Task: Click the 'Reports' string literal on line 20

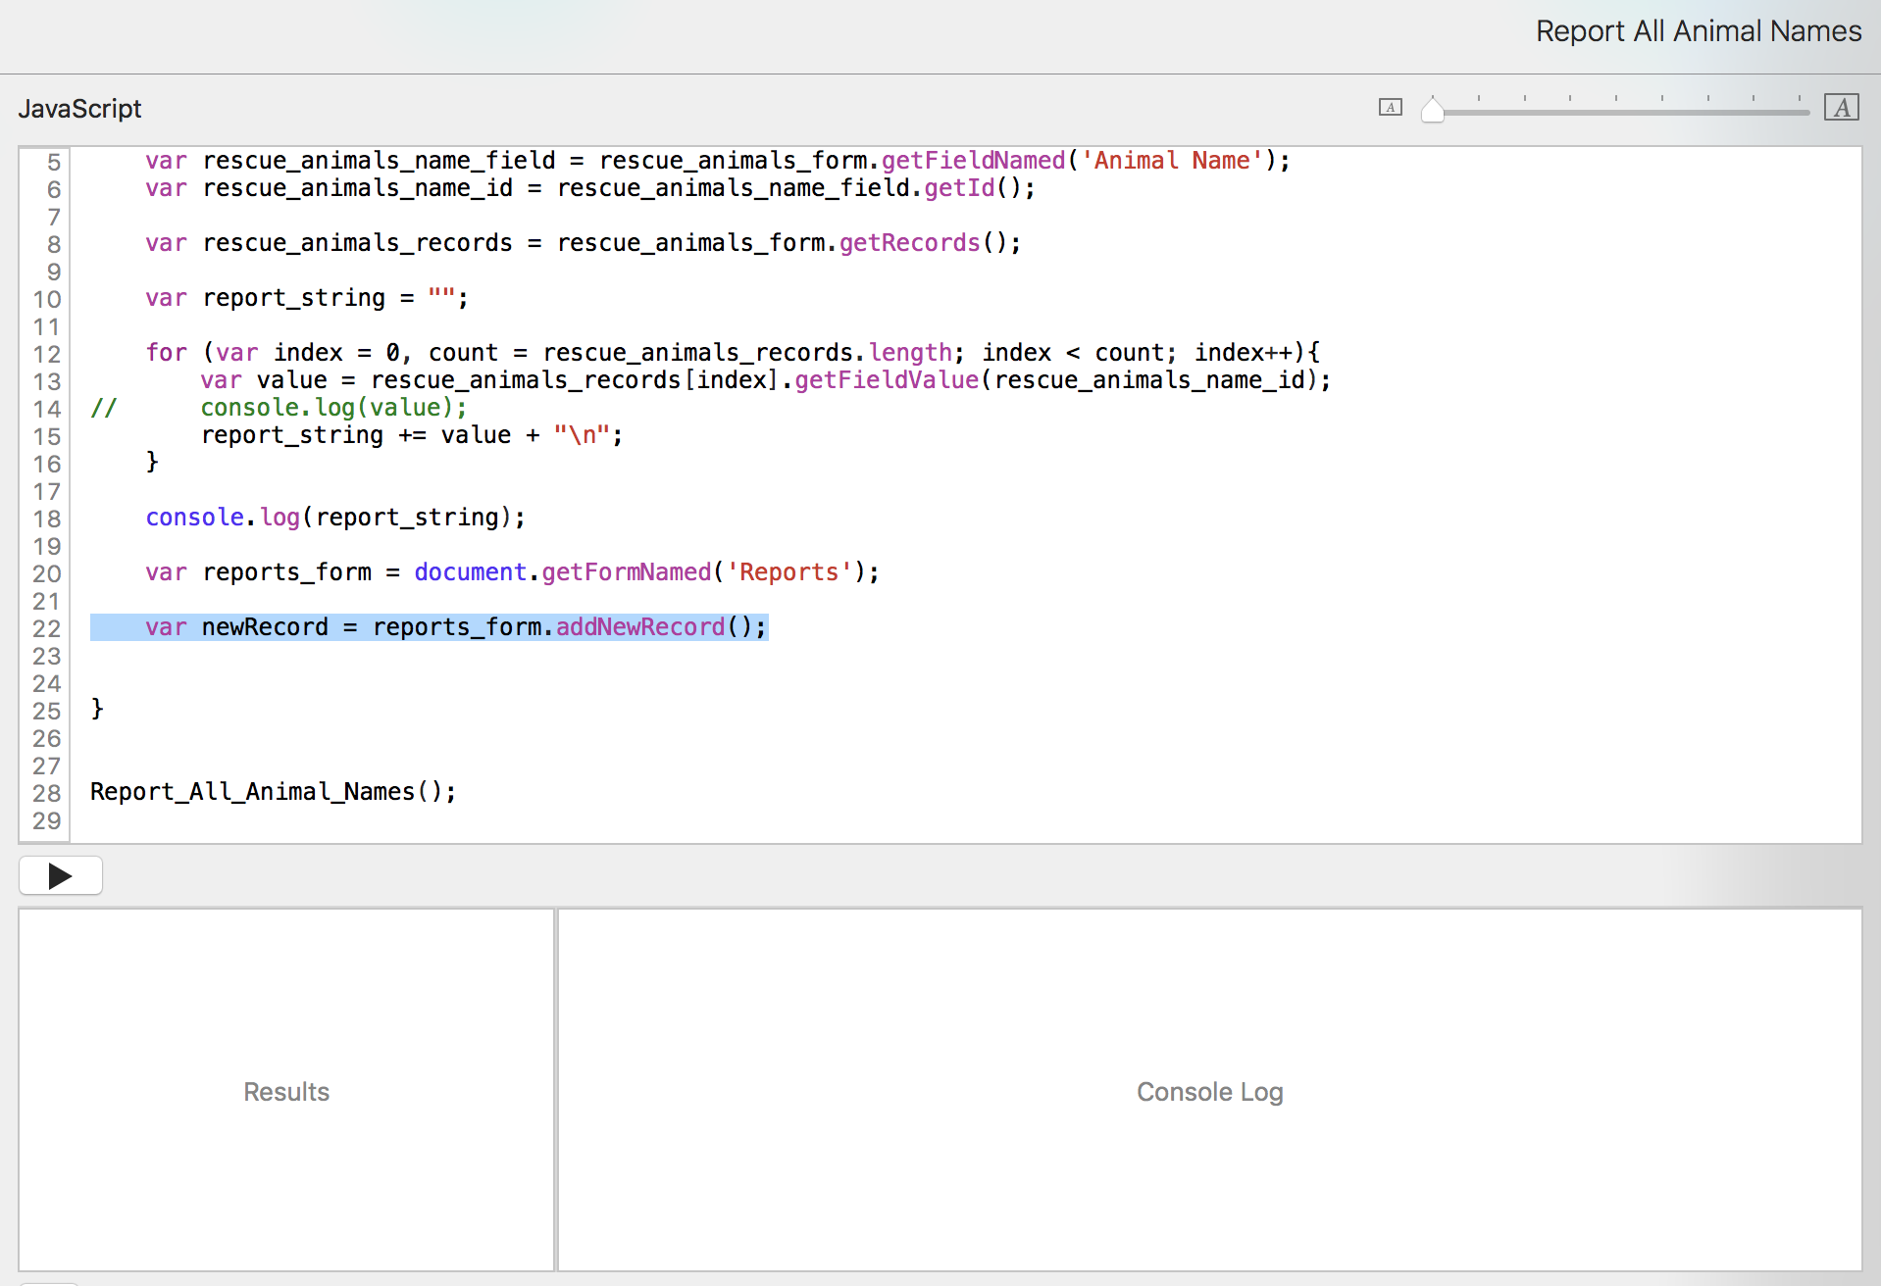Action: (788, 572)
